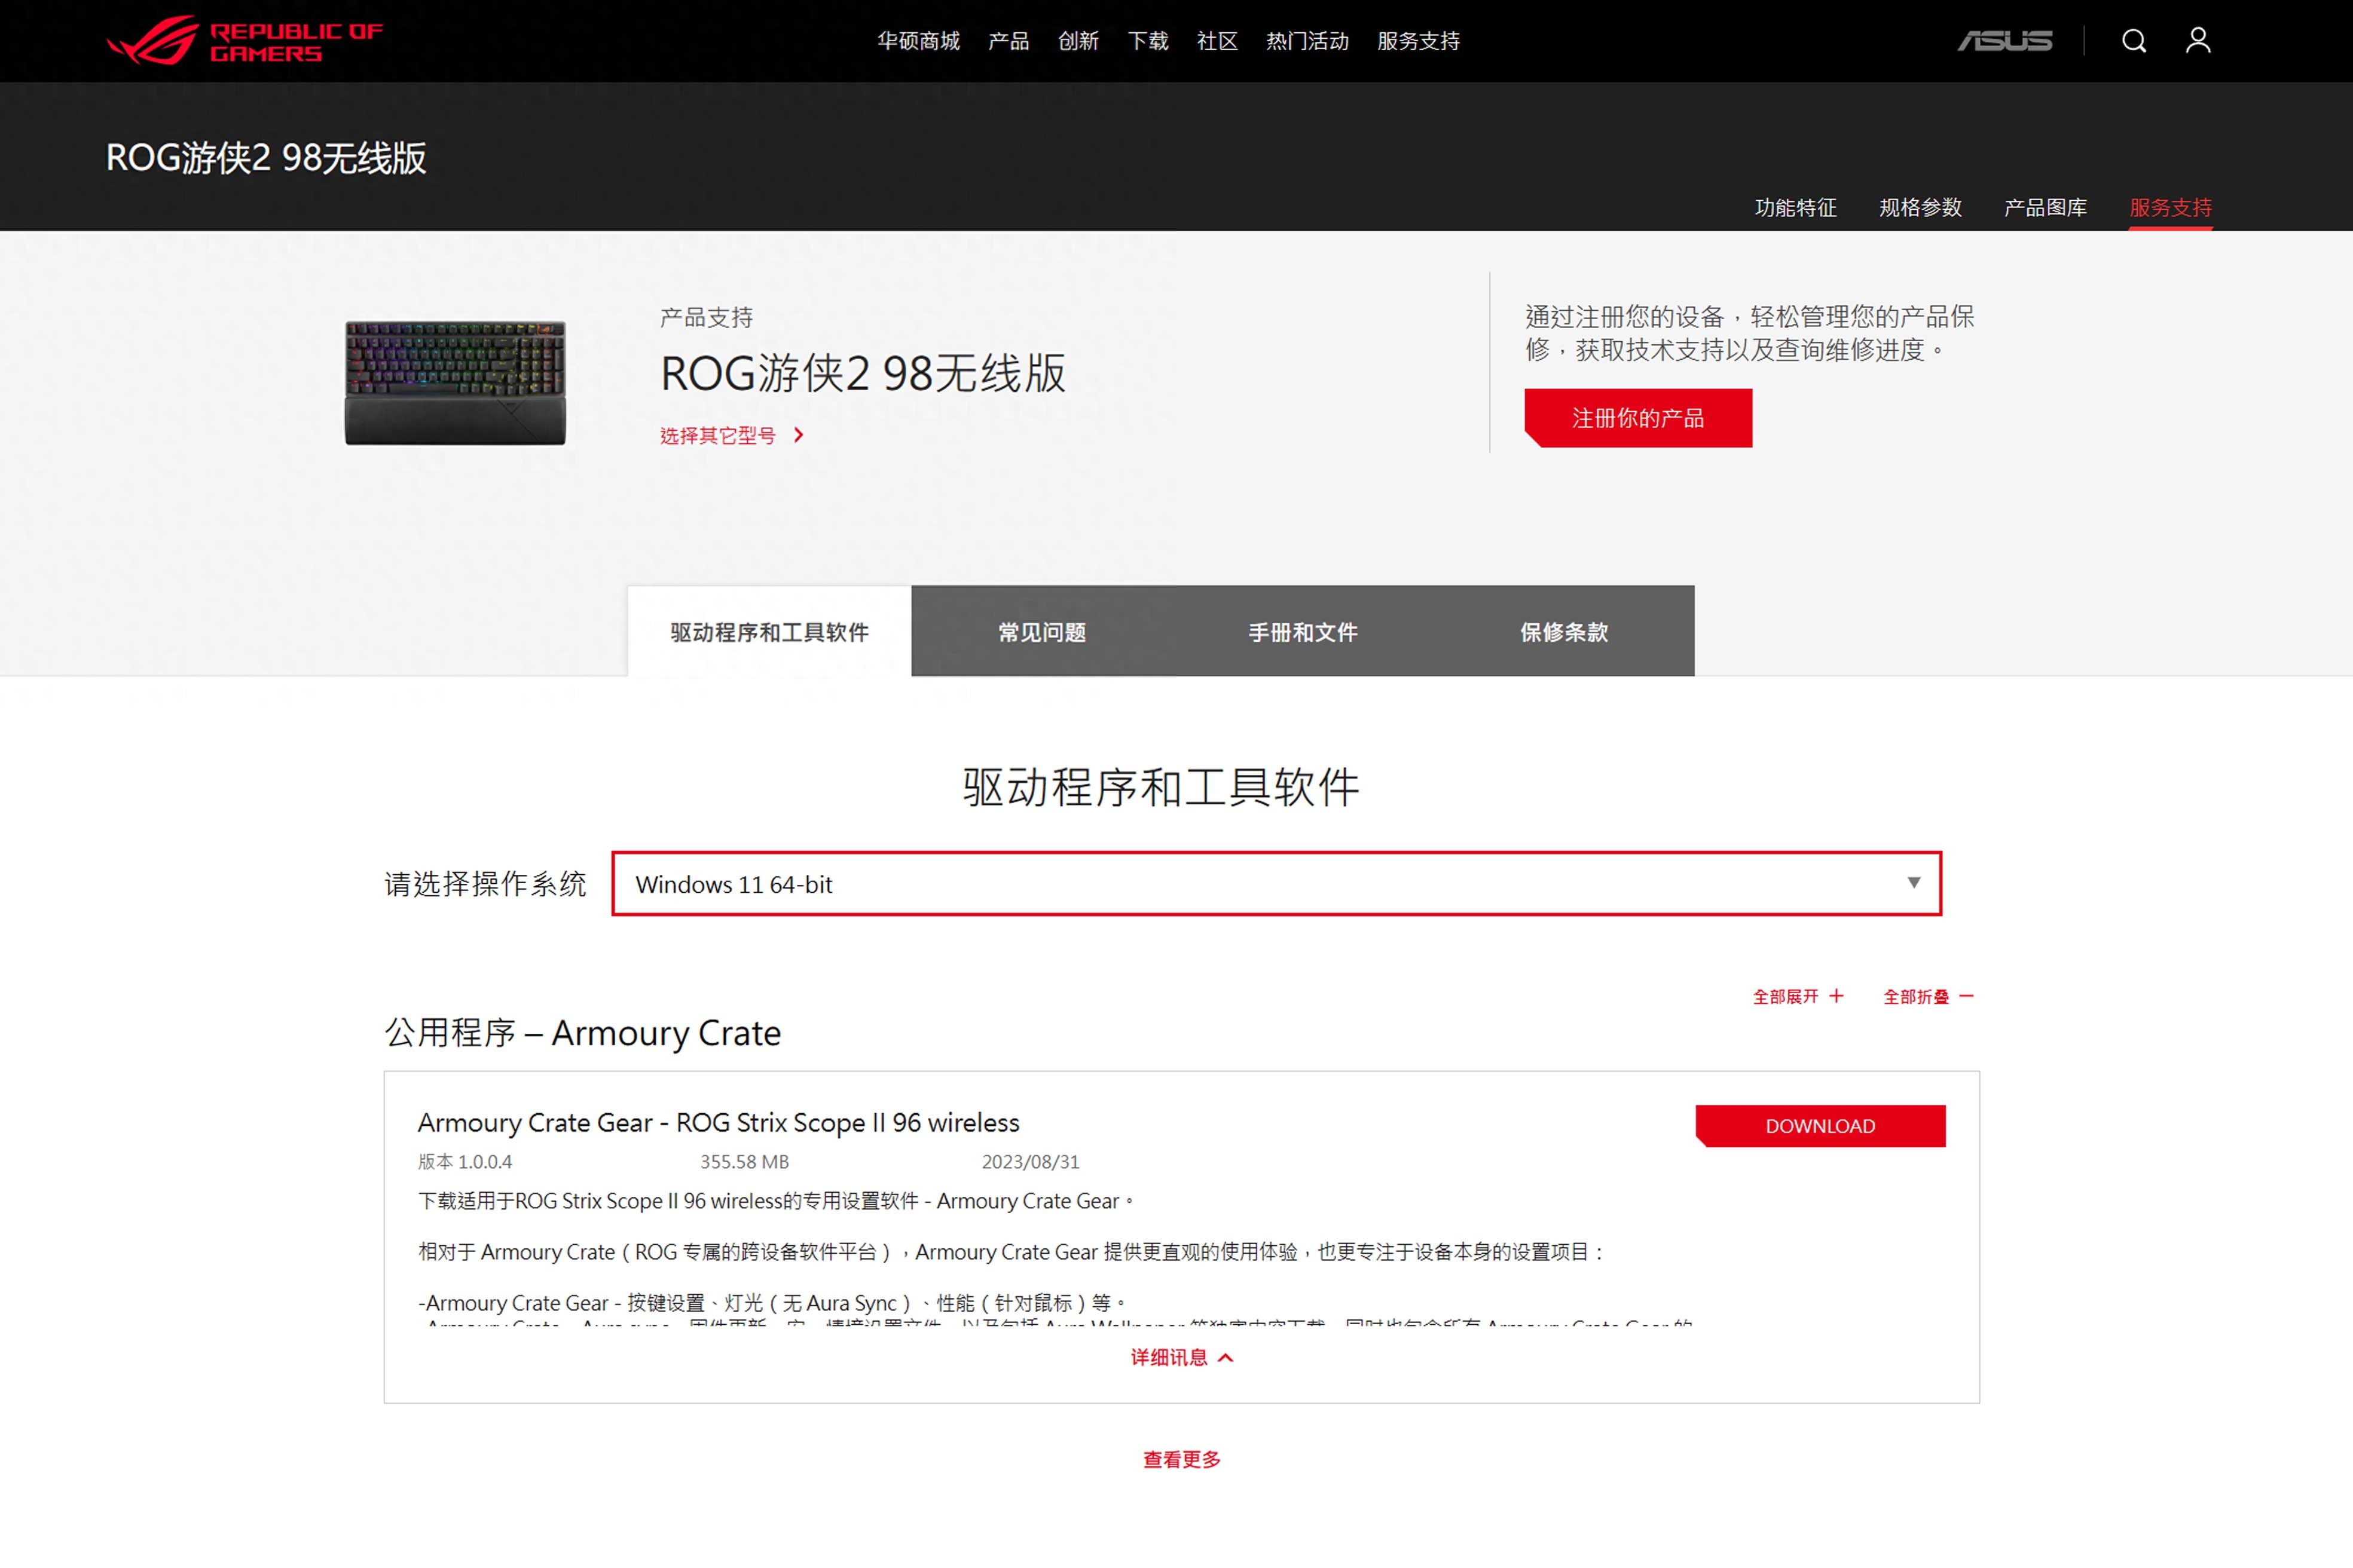This screenshot has height=1568, width=2353.
Task: Switch to the 保修条款 tab
Action: coord(1564,632)
